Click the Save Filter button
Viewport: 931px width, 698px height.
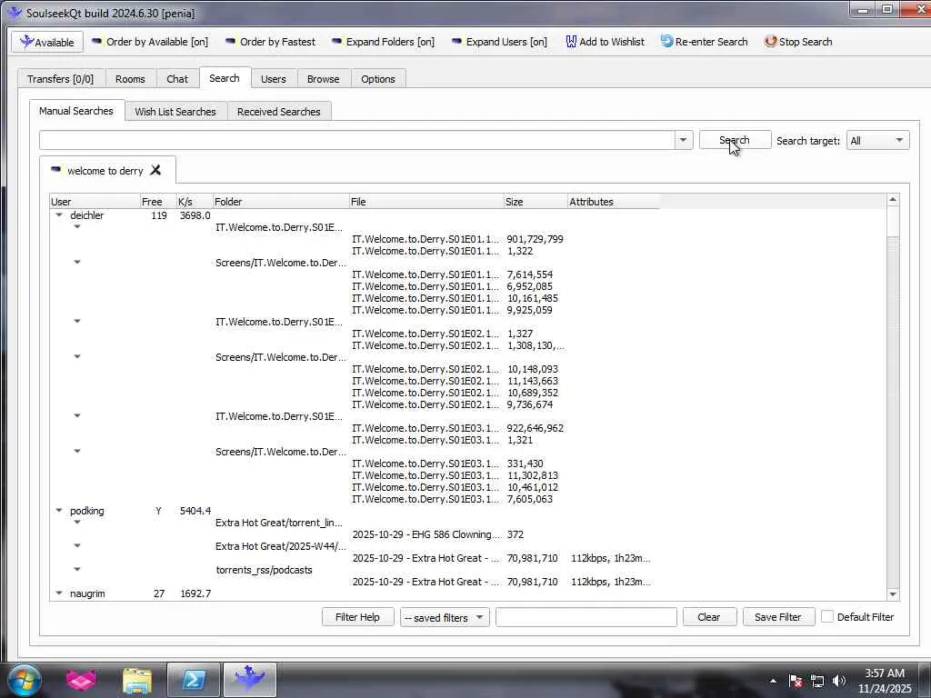point(778,617)
